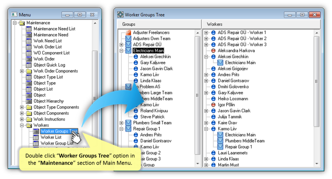Select Dmitri Golovenko in the Workers list
The image size is (332, 179).
pyautogui.click(x=233, y=87)
